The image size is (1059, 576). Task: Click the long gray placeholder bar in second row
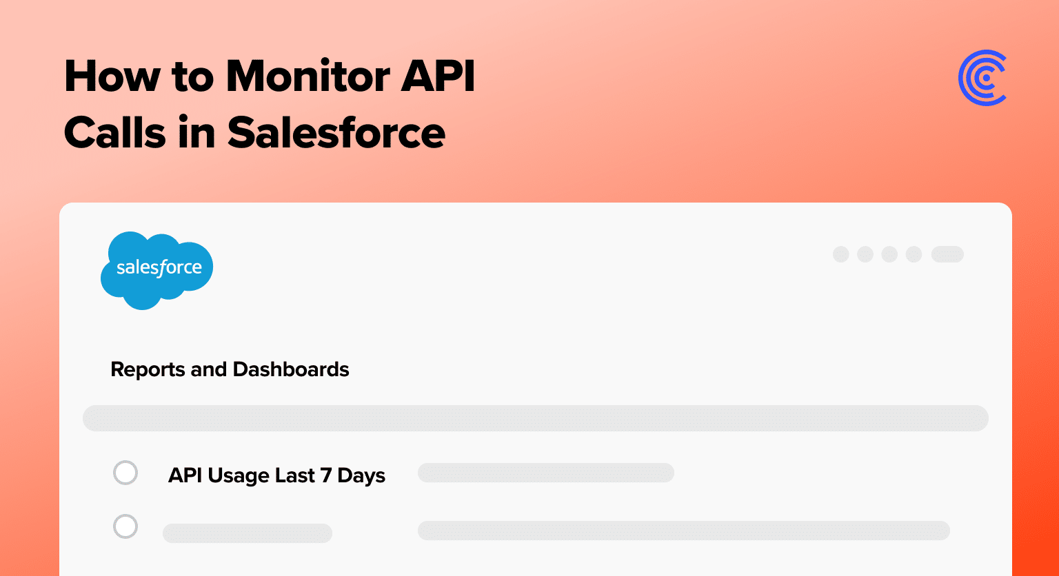point(684,531)
